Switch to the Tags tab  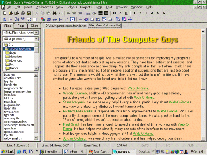pos(21,26)
